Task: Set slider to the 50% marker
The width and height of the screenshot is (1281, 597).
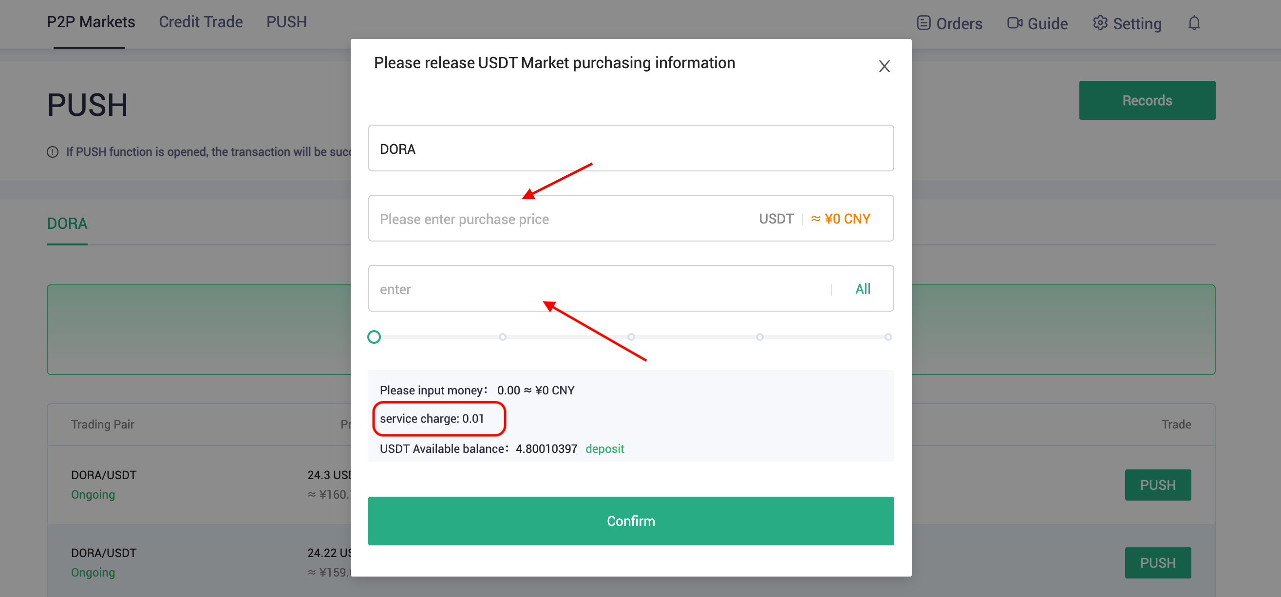Action: 631,337
